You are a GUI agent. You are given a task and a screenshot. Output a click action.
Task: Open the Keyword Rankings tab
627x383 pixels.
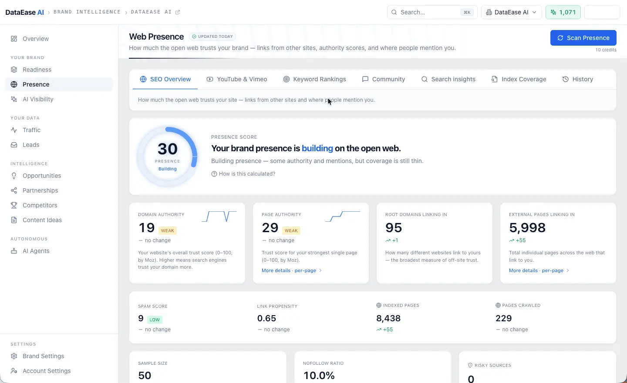coord(314,79)
